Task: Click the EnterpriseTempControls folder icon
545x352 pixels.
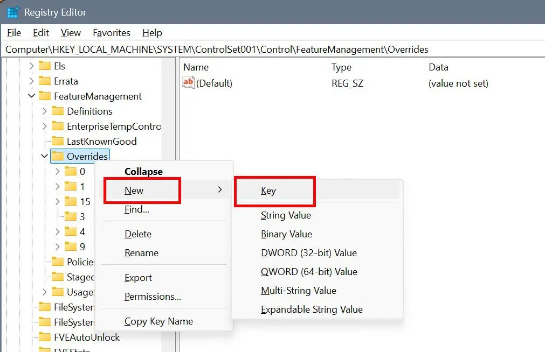Action: (x=58, y=126)
